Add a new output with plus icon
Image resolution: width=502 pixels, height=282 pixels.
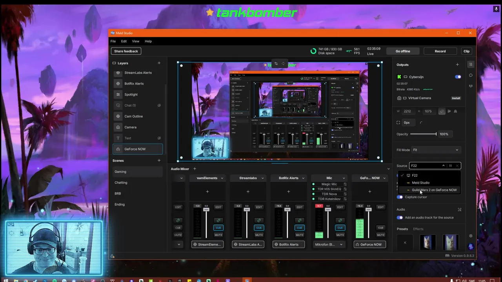(x=457, y=65)
